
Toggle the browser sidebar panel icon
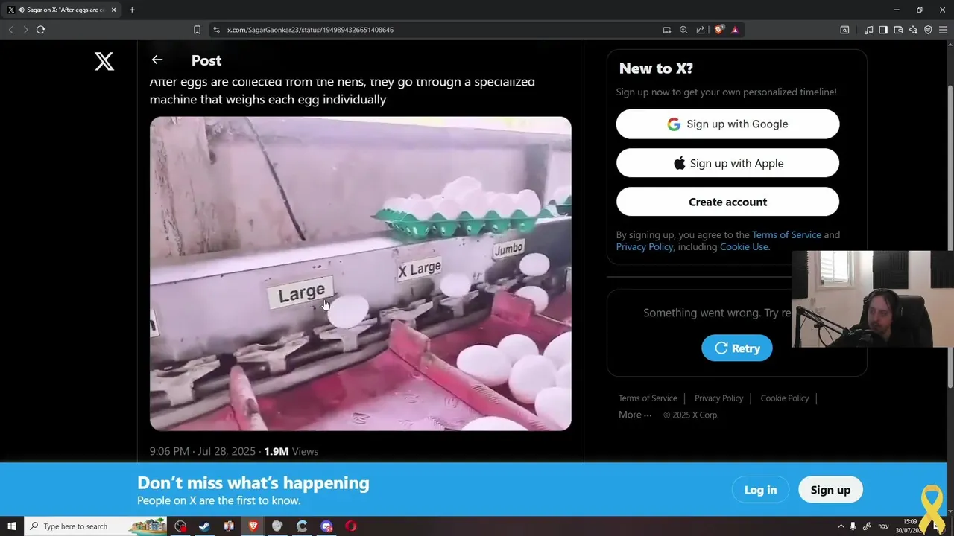point(883,30)
